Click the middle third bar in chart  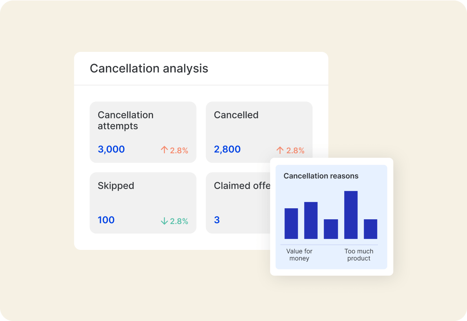[331, 229]
